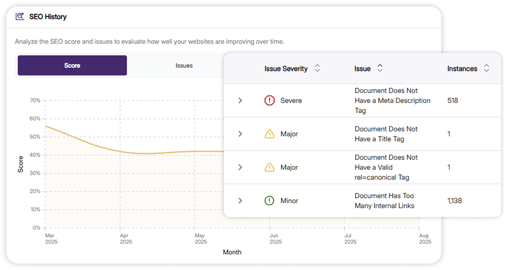Click the Instances column header text
The width and height of the screenshot is (506, 270).
462,69
